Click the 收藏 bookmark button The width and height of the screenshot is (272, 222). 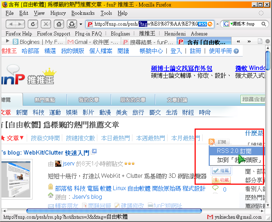point(221,180)
